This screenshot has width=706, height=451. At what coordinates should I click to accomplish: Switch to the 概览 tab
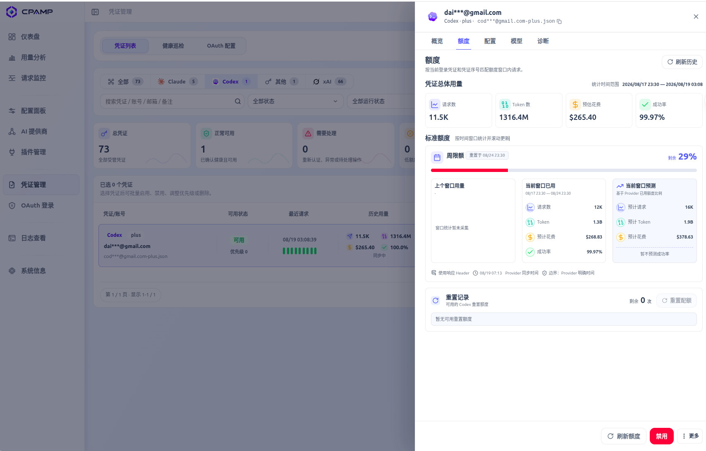pos(437,41)
